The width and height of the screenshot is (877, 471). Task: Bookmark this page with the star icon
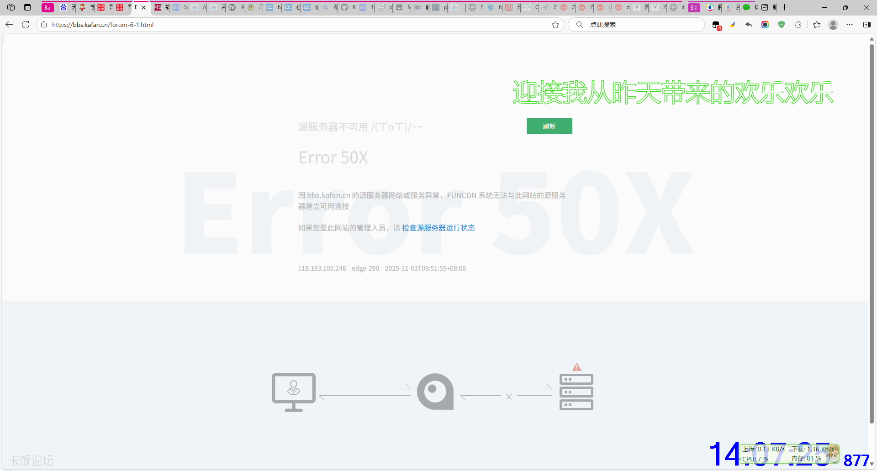click(555, 25)
